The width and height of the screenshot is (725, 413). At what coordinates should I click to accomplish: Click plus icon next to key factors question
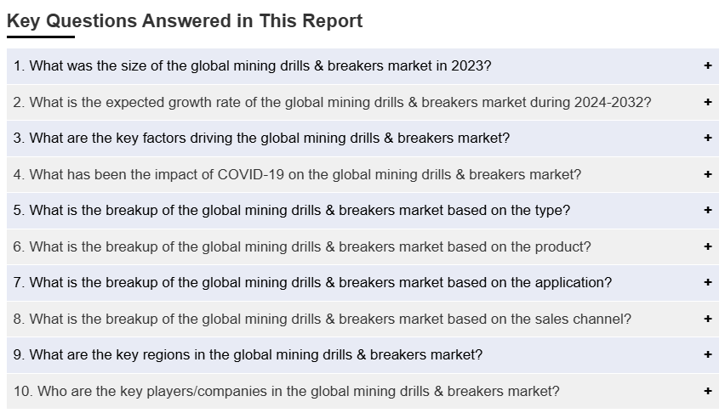(x=707, y=138)
